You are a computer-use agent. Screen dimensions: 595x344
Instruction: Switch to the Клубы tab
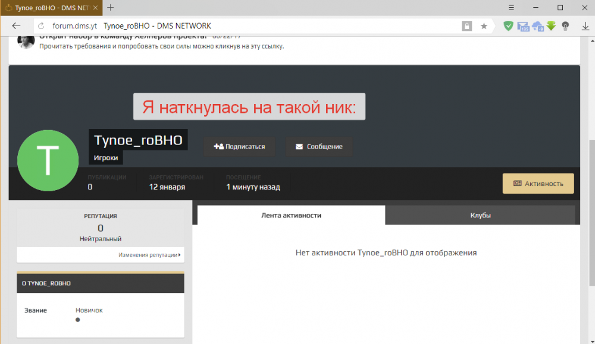(x=480, y=215)
